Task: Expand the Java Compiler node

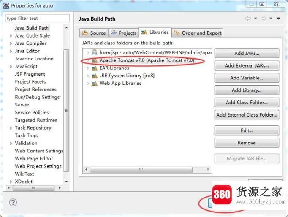Action: click(11, 43)
